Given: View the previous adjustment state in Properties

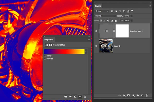Looking at the screenshot, I should [70, 97].
